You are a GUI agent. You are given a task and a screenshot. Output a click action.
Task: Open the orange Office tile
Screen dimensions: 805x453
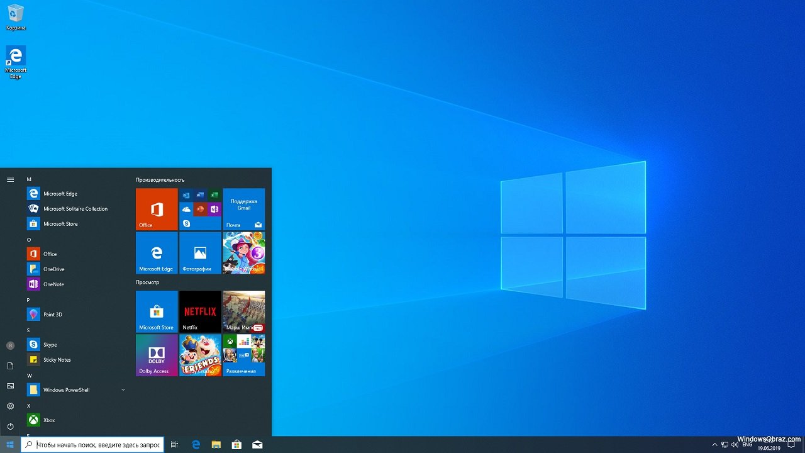(157, 209)
